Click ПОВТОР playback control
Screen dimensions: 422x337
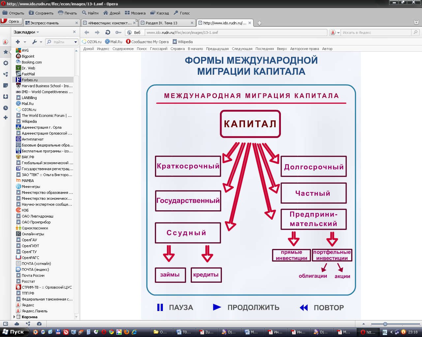(x=322, y=307)
